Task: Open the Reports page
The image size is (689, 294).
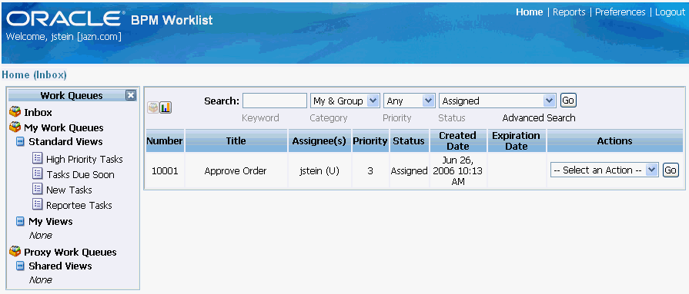Action: click(x=569, y=12)
